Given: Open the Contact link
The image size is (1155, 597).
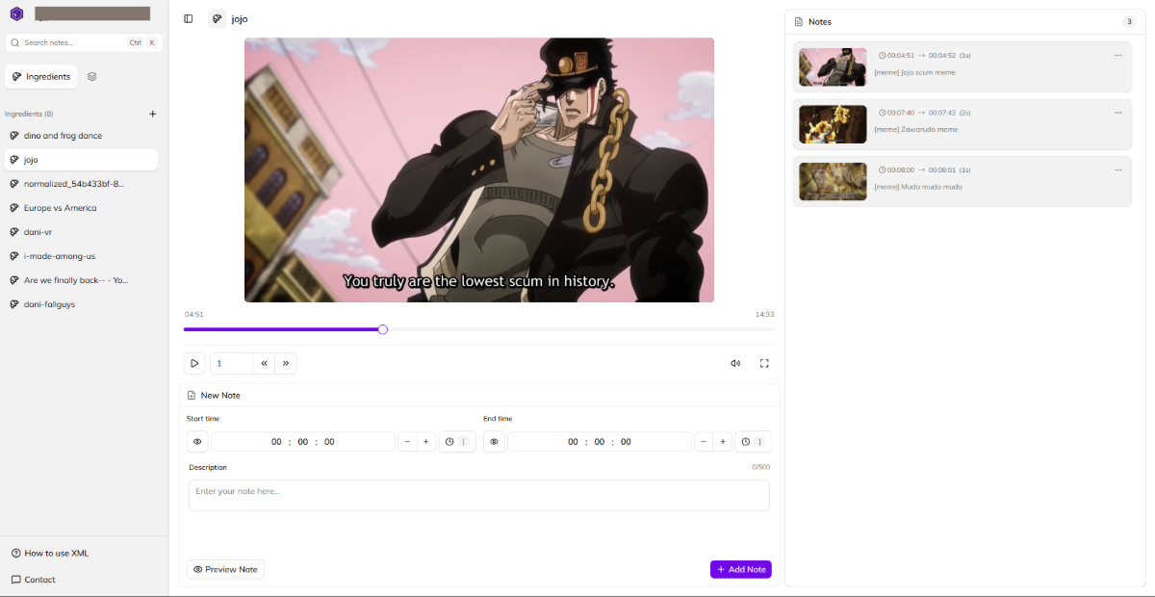Looking at the screenshot, I should (x=34, y=580).
